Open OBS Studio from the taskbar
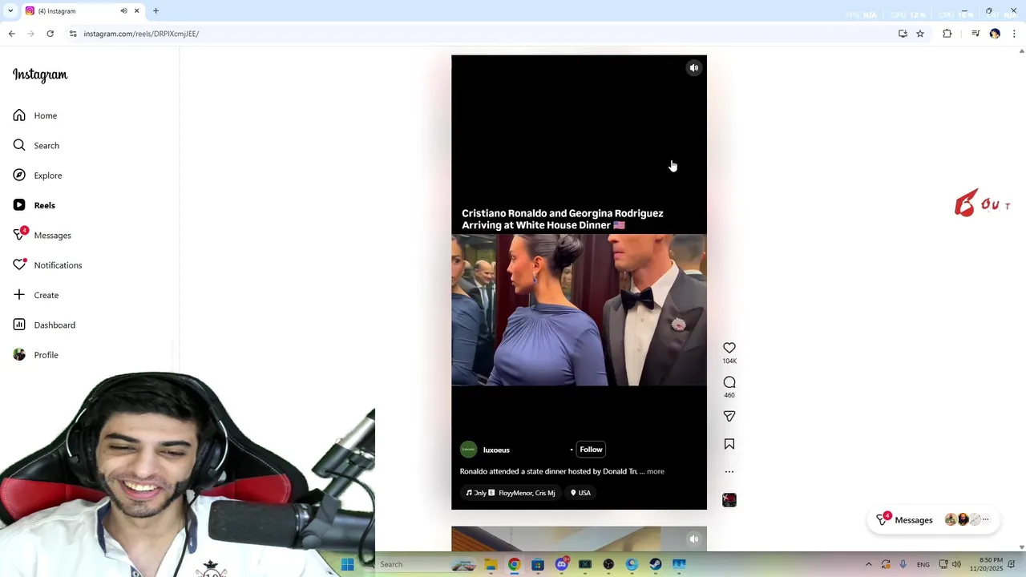1026x577 pixels. point(608,564)
